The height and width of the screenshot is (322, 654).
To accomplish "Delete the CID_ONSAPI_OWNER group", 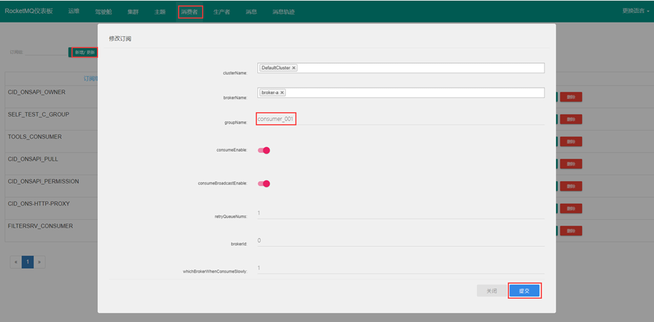I will [x=571, y=97].
